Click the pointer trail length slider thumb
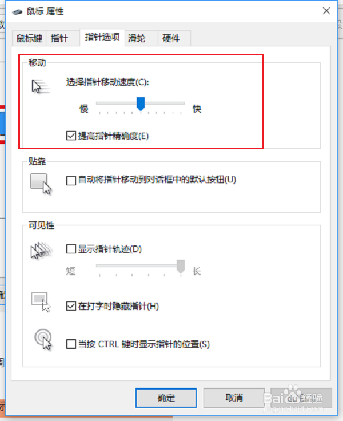The width and height of the screenshot is (343, 421). 181,267
